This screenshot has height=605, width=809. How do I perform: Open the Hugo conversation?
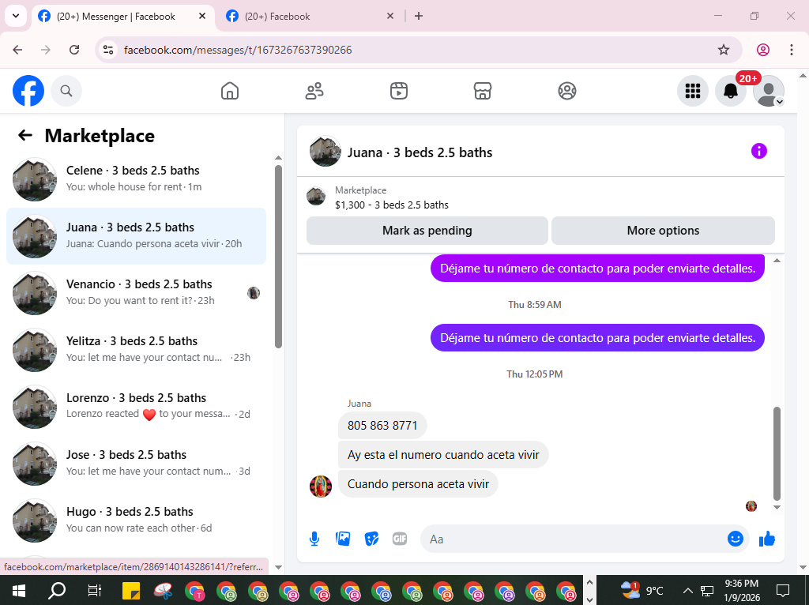pyautogui.click(x=136, y=520)
